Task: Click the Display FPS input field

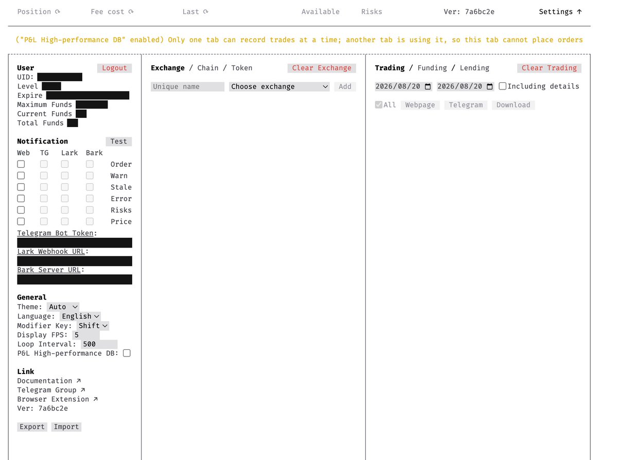Action: click(86, 335)
